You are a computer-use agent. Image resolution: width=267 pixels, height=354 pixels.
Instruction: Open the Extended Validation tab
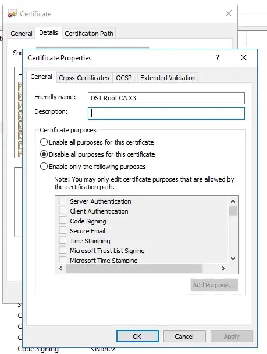pyautogui.click(x=168, y=78)
